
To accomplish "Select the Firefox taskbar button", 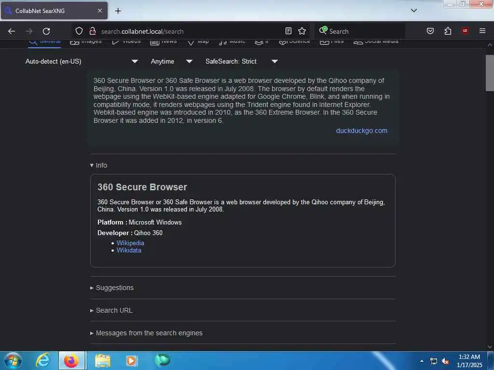I will click(71, 360).
